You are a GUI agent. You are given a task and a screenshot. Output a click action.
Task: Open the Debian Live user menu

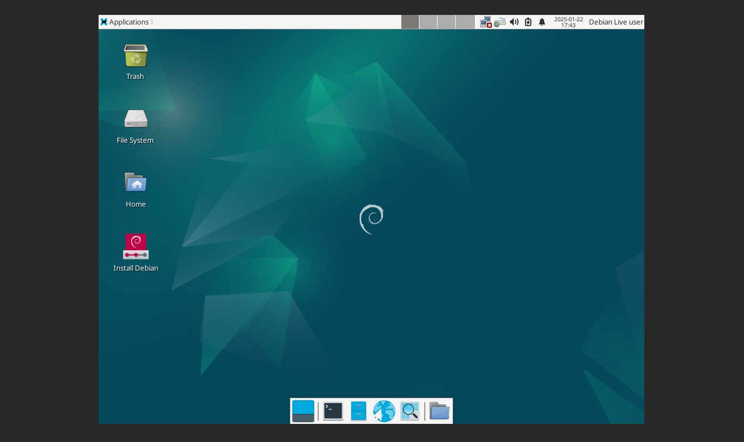pos(616,22)
